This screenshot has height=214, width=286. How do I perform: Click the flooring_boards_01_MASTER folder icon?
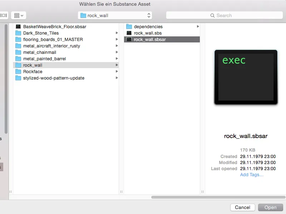coord(18,40)
